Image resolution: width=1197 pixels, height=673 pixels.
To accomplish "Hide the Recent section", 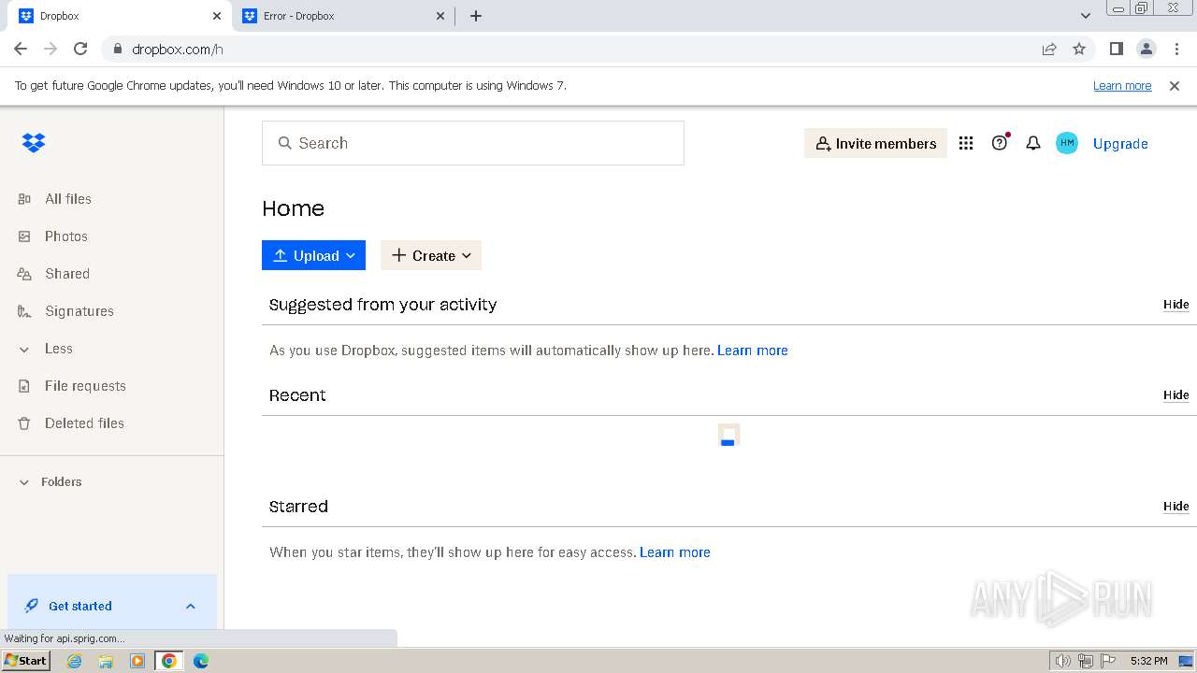I will click(1175, 395).
